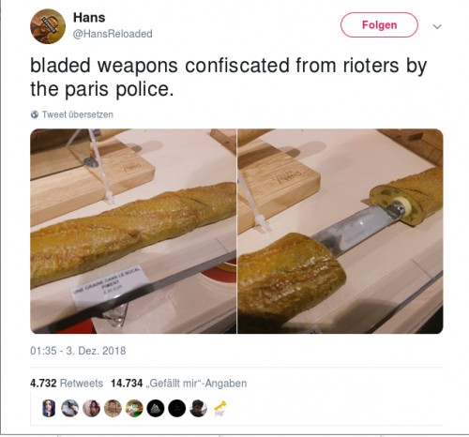The image size is (469, 437).
Task: Click Tweet übersetzen to translate
Action: click(78, 114)
